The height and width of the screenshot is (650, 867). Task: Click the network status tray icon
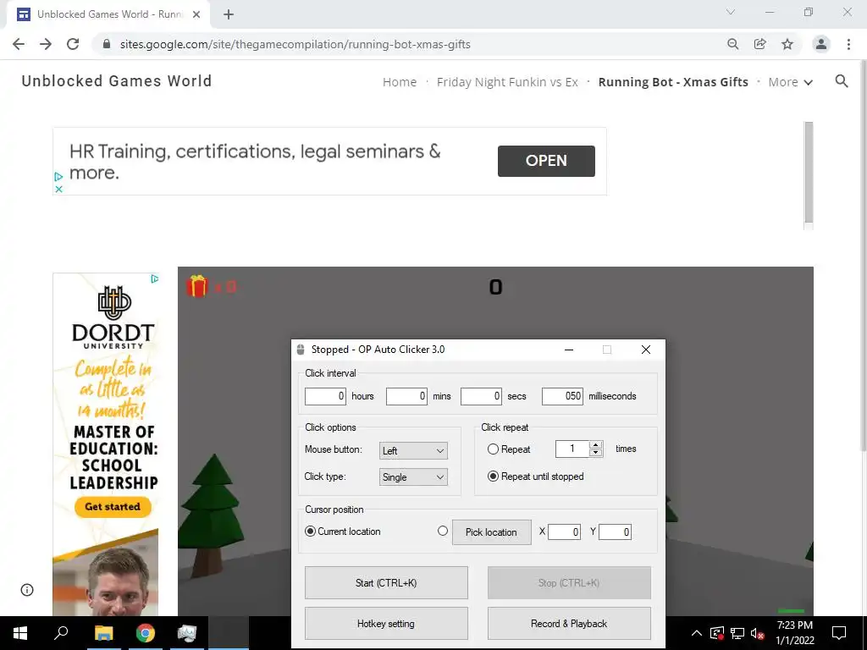click(737, 633)
